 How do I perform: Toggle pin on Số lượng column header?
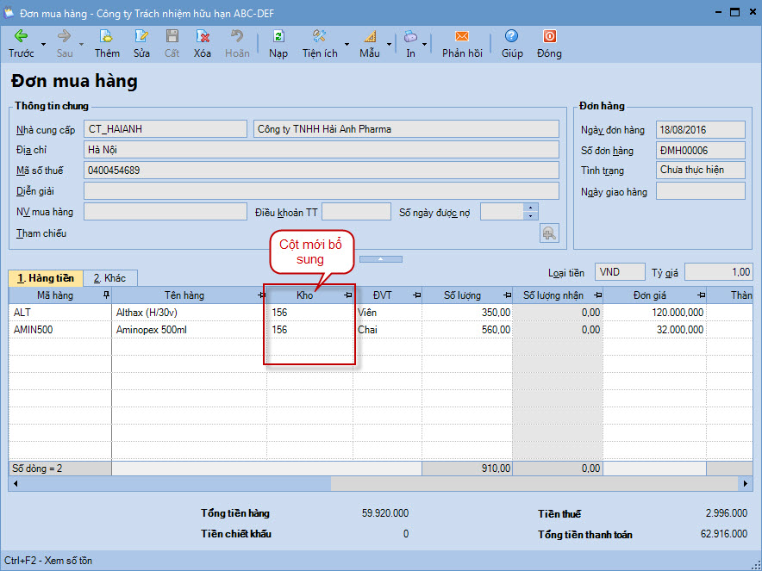click(508, 295)
